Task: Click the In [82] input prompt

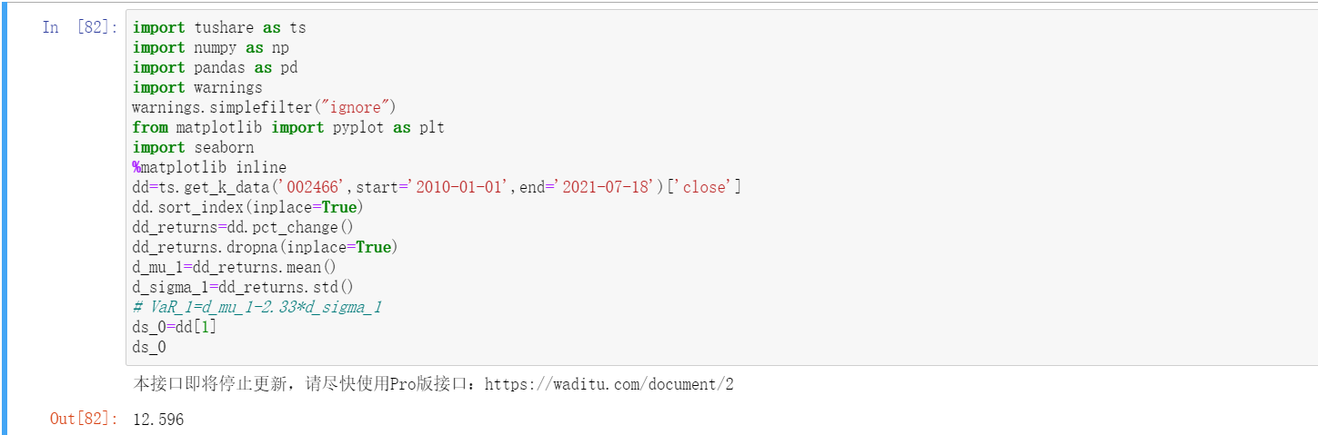Action: coord(79,27)
